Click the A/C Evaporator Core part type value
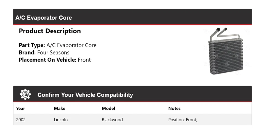265x134 pixels. [71, 45]
